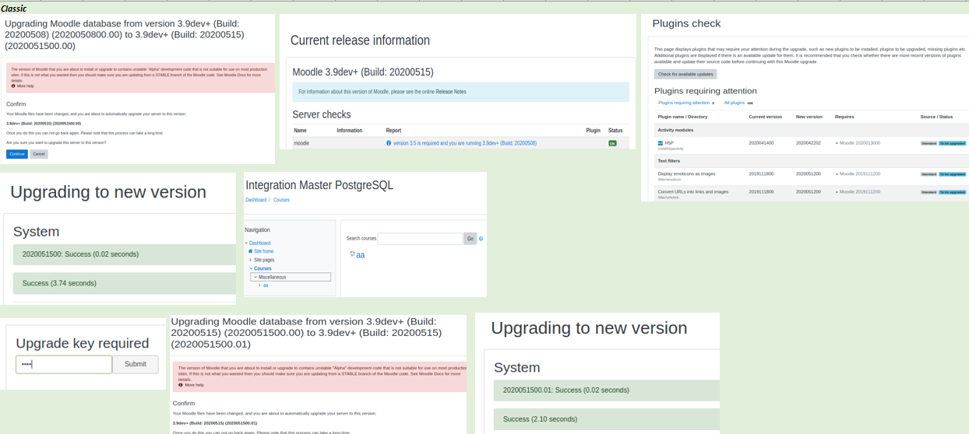Click the Classic label at top left

pos(14,9)
